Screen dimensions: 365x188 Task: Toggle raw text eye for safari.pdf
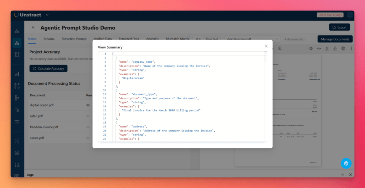tap(88, 116)
